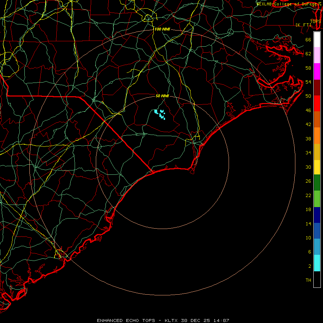This screenshot has height=323, width=323.
Task: Click the light pink 62 kft swatch
Action: pos(317,55)
